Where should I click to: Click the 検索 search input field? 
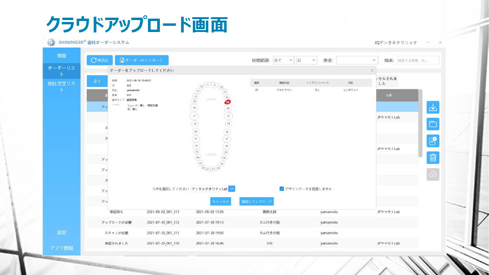417,60
